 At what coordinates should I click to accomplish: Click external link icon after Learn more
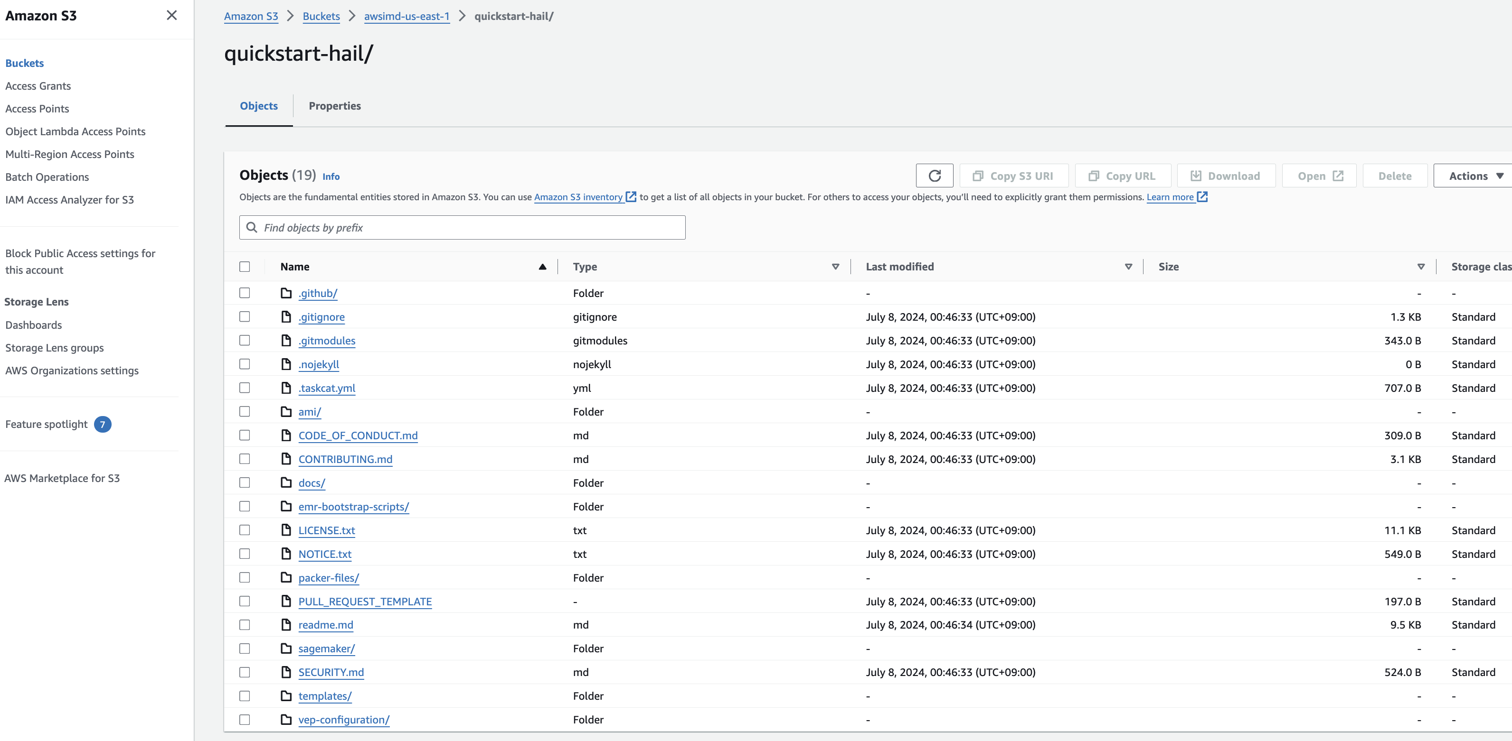pos(1202,197)
